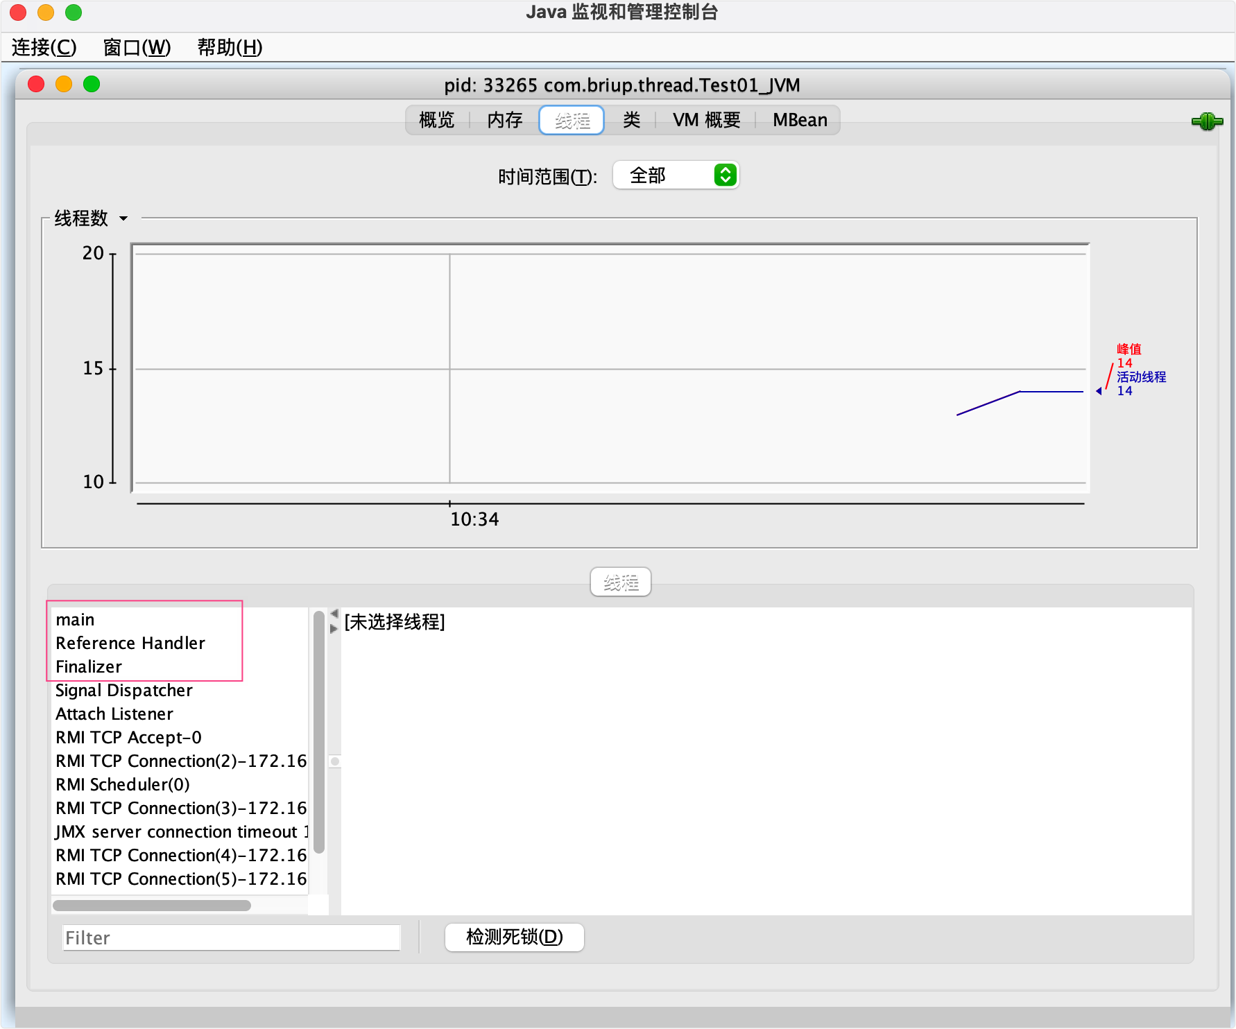Click the 检测死锁(D) button

pos(515,937)
